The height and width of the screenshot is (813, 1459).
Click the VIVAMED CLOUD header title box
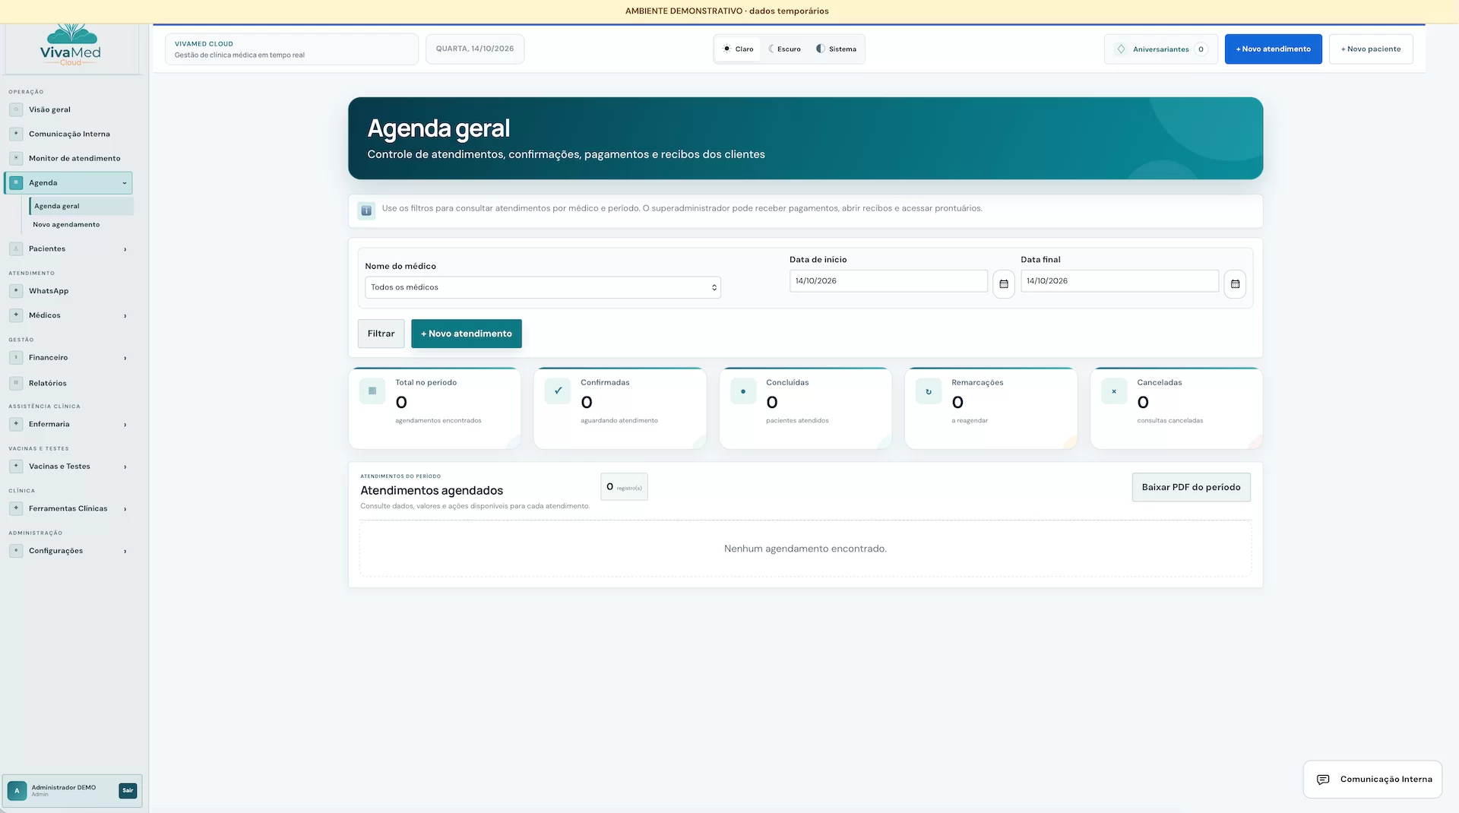pyautogui.click(x=292, y=49)
